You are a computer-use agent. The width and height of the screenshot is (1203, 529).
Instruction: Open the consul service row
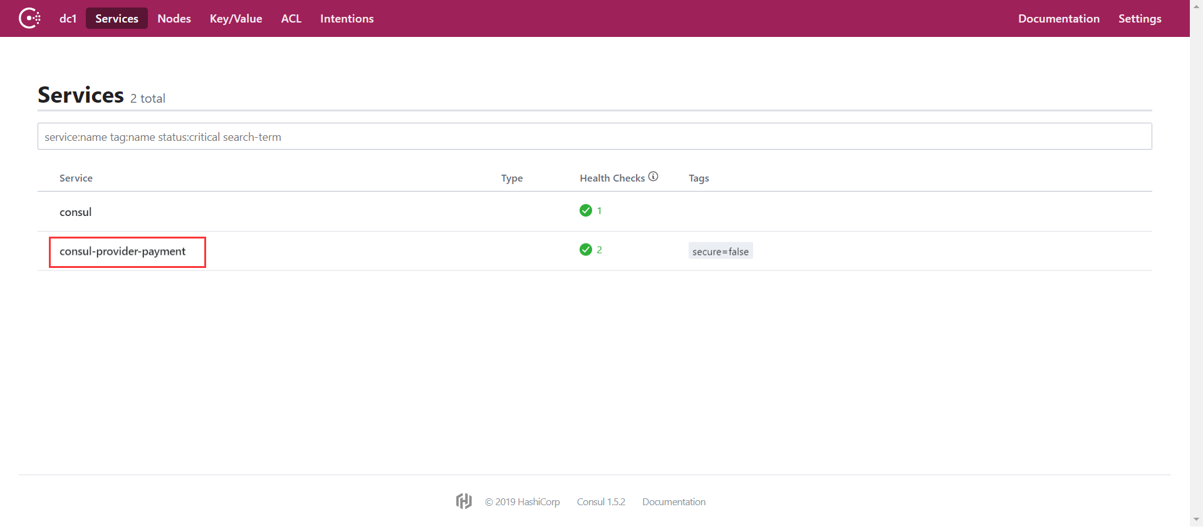[x=595, y=212]
